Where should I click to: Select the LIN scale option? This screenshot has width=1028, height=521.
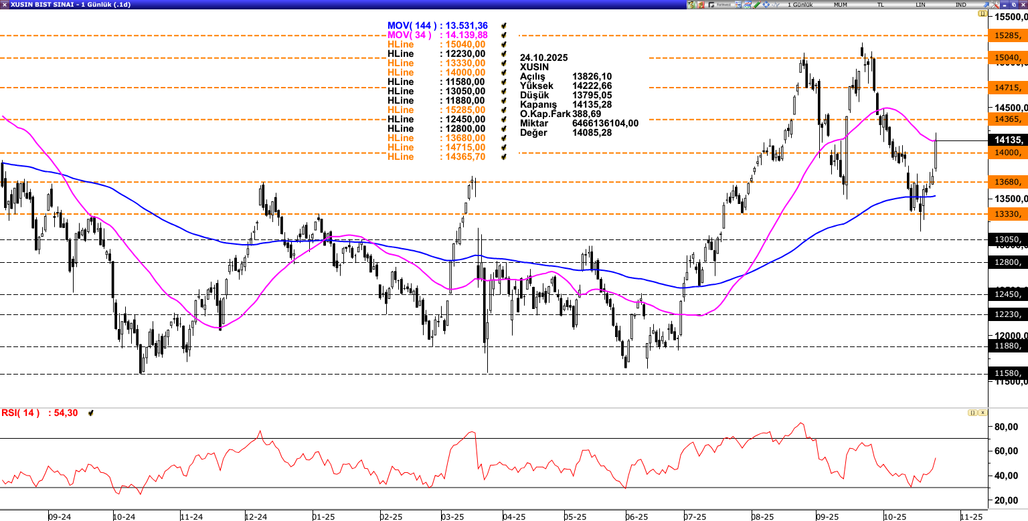click(x=920, y=5)
